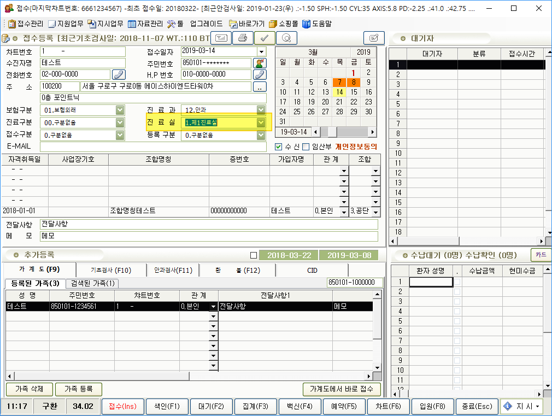This screenshot has height=416, width=552.
Task: Click the printer icon in the header
Action: pyautogui.click(x=243, y=38)
